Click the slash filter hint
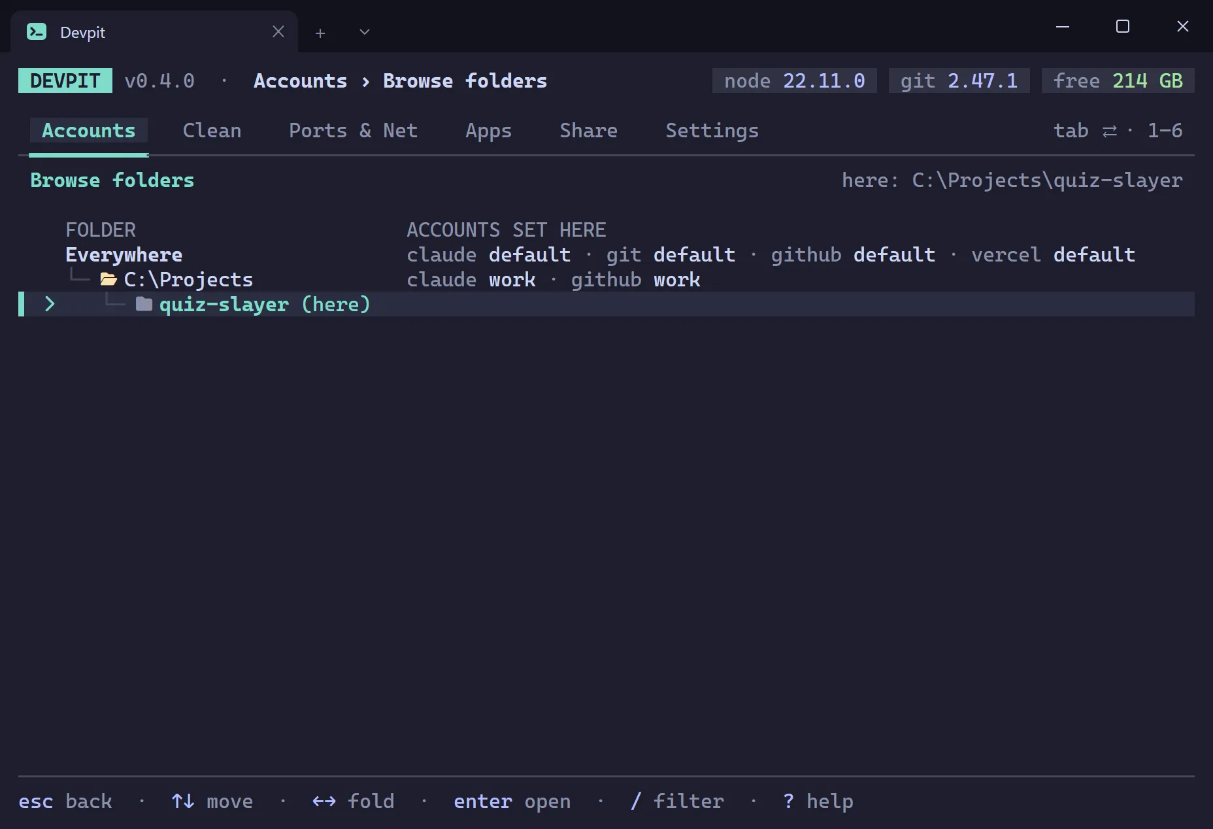The width and height of the screenshot is (1213, 829). coord(677,801)
